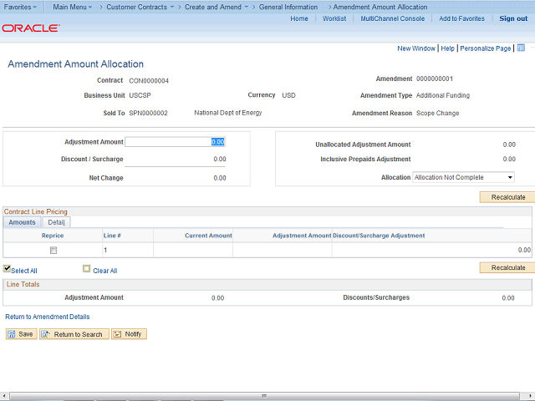Open the Customer Contracts breadcrumb menu

point(140,7)
